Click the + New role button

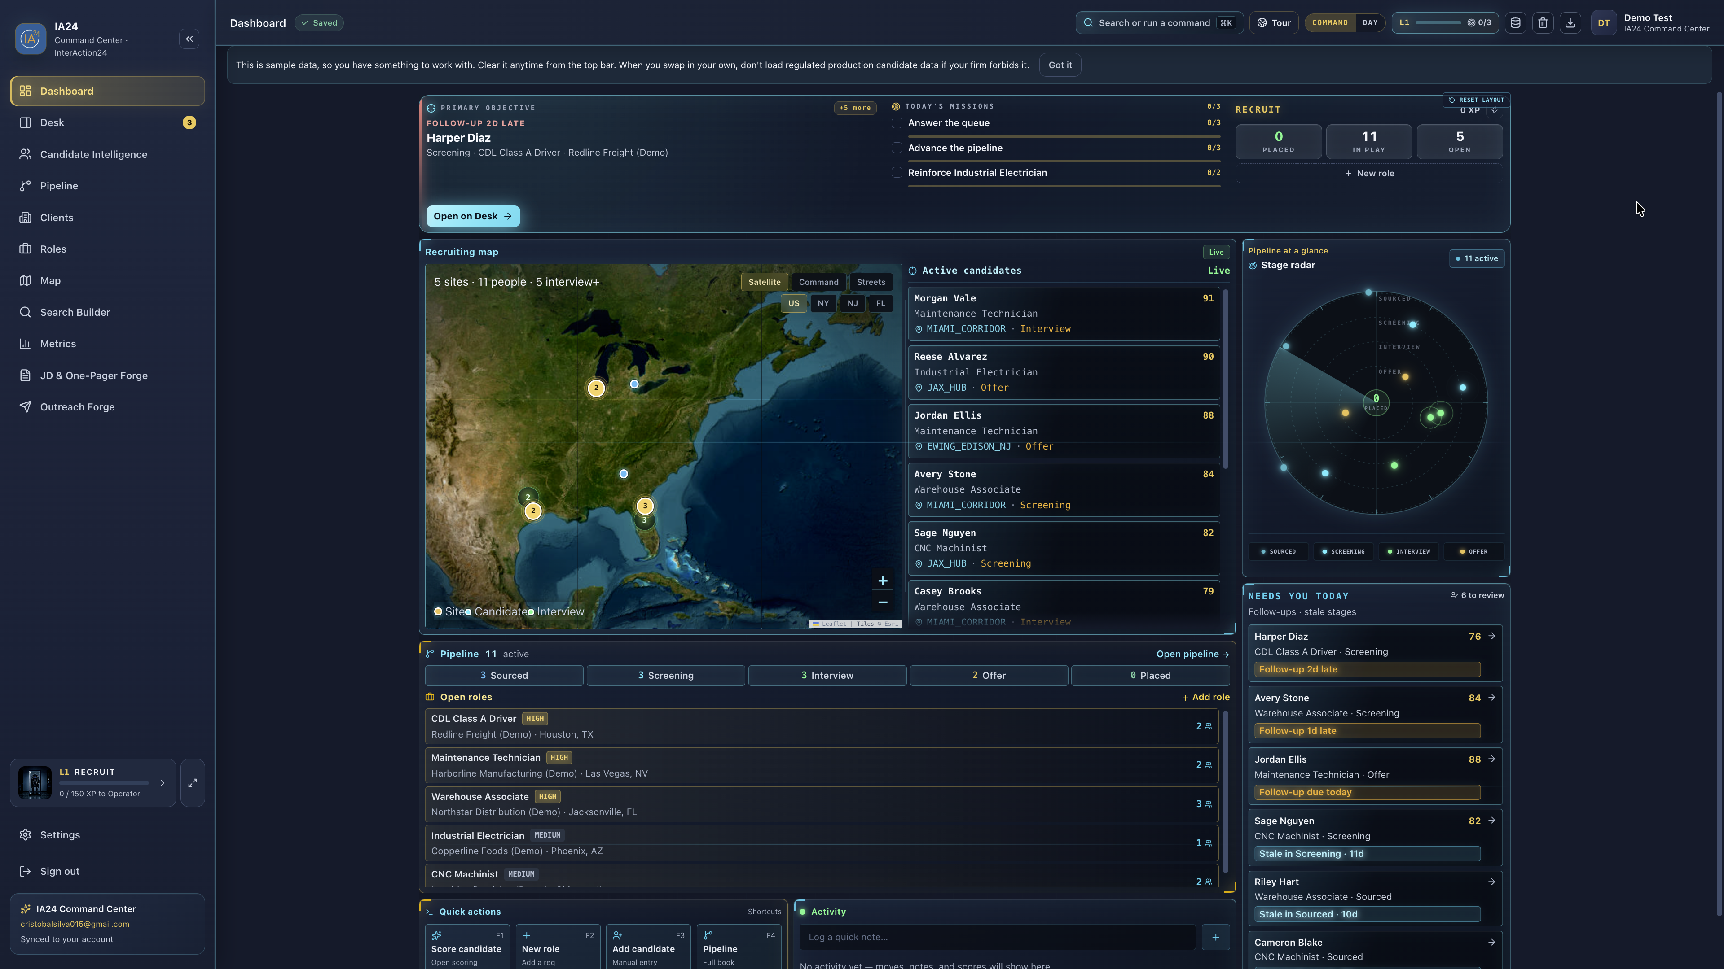pyautogui.click(x=1369, y=173)
